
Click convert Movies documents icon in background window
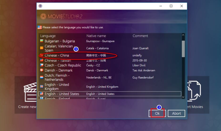pyautogui.click(x=194, y=91)
